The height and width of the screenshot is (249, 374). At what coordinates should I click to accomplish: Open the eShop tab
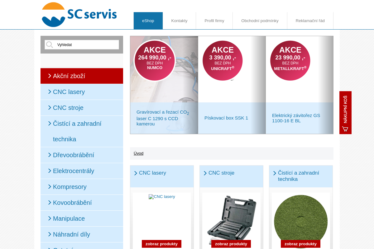point(148,21)
